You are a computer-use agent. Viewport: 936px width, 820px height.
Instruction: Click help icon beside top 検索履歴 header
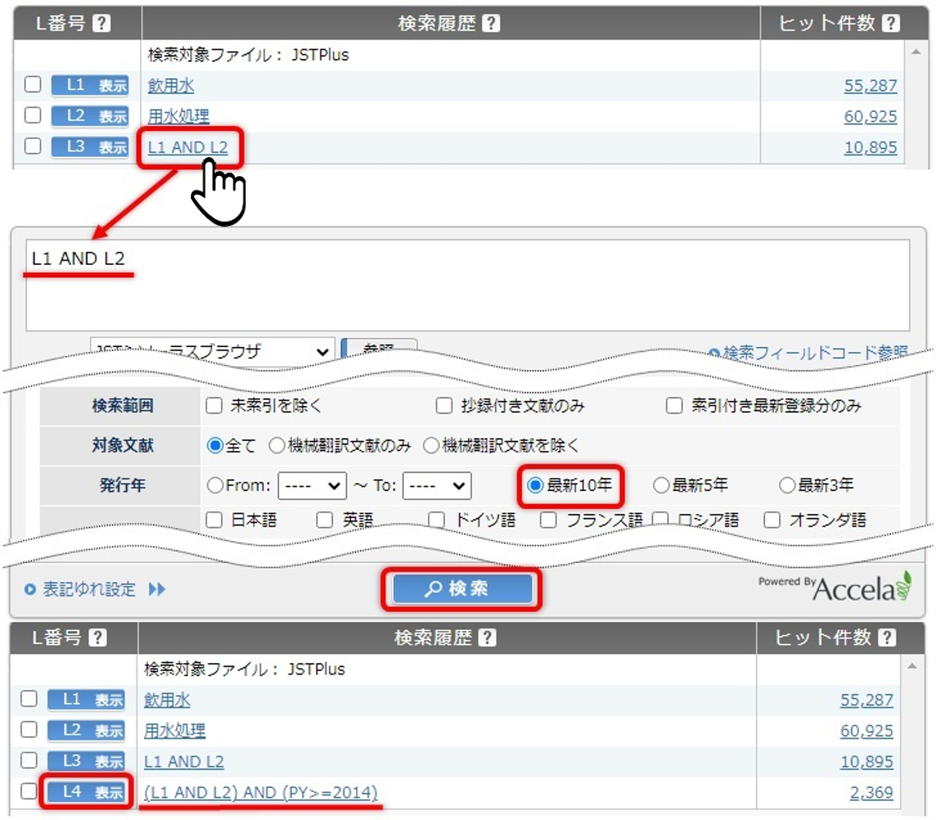[490, 23]
